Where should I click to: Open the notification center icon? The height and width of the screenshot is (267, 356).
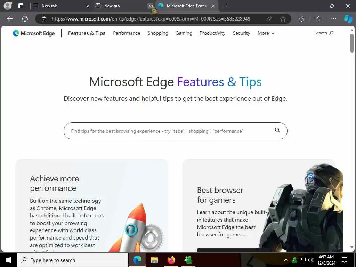tap(345, 260)
